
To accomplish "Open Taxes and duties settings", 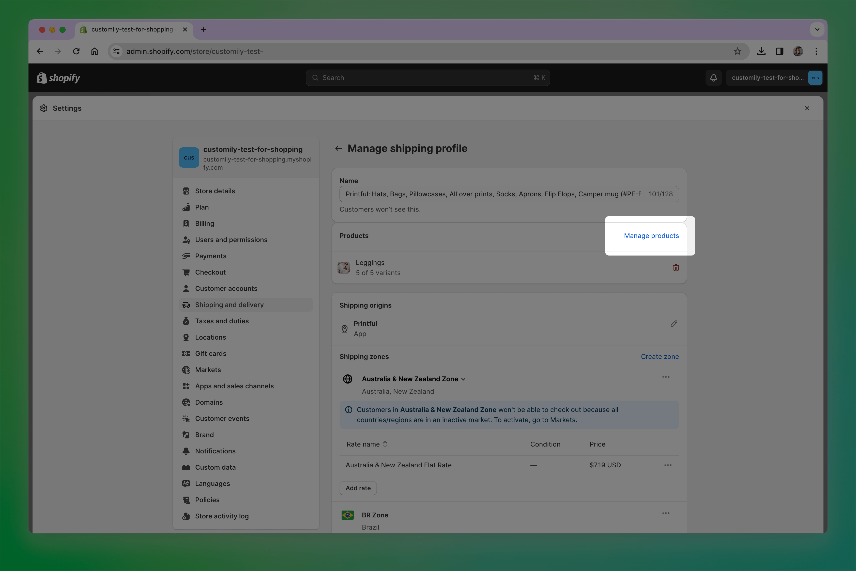I will pyautogui.click(x=222, y=321).
